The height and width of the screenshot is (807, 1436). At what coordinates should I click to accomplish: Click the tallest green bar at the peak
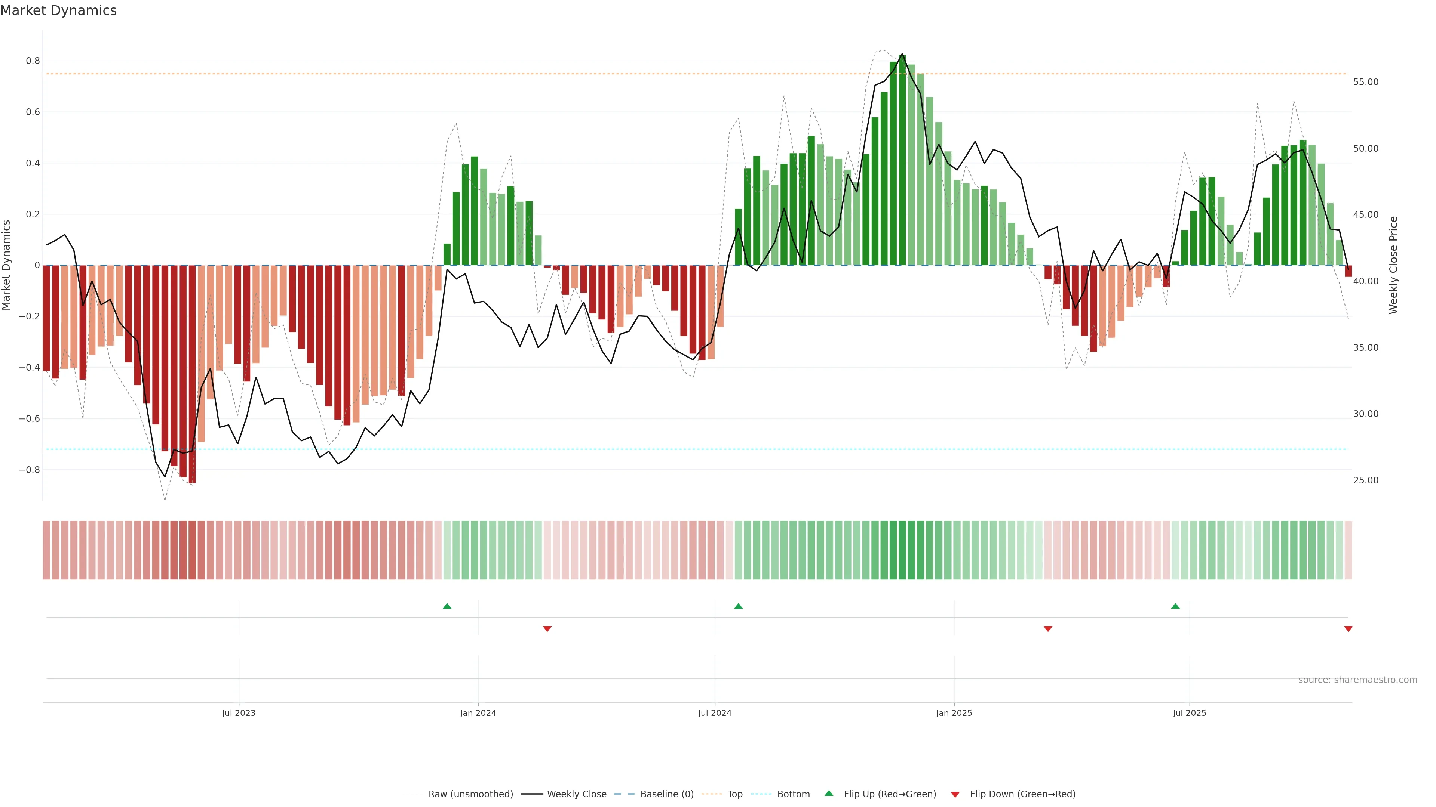902,161
